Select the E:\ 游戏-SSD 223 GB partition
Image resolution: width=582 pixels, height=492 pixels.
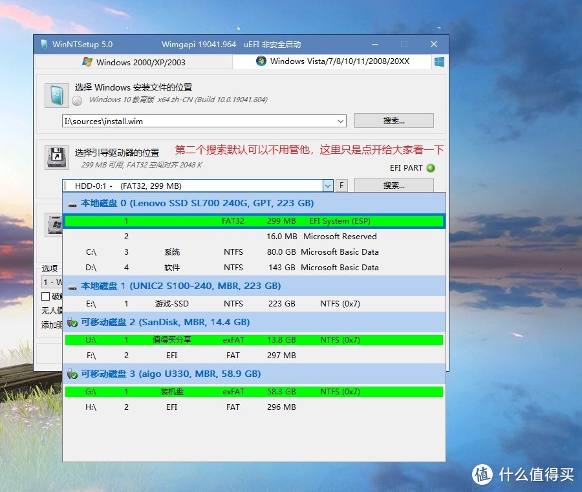pyautogui.click(x=254, y=303)
